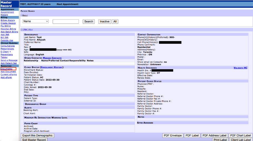Click Client Lab Label button
253x141 pixels.
click(241, 139)
